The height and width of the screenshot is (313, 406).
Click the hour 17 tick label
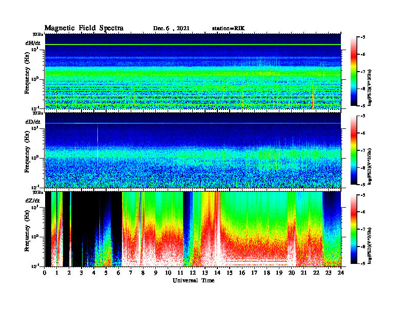254,273
